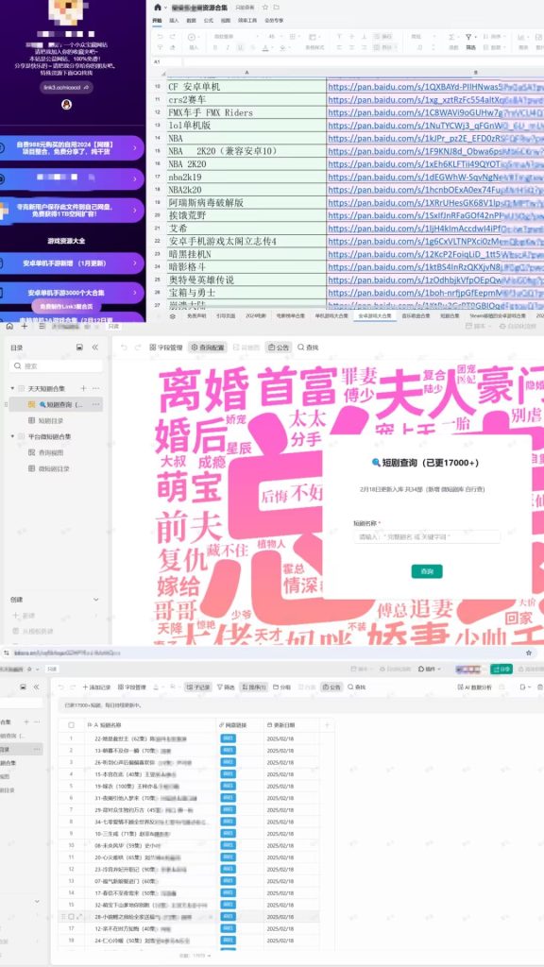544x967 pixels.
Task: Switch to 2024电影 sheet tab
Action: coord(254,315)
